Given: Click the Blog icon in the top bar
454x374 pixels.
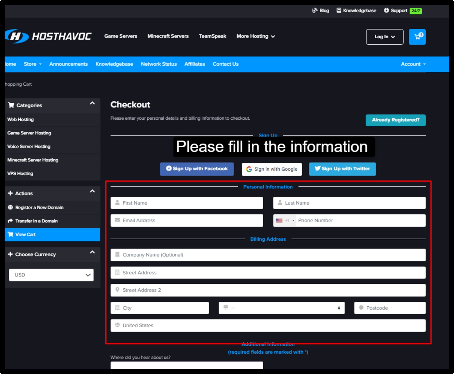Looking at the screenshot, I should (x=314, y=10).
